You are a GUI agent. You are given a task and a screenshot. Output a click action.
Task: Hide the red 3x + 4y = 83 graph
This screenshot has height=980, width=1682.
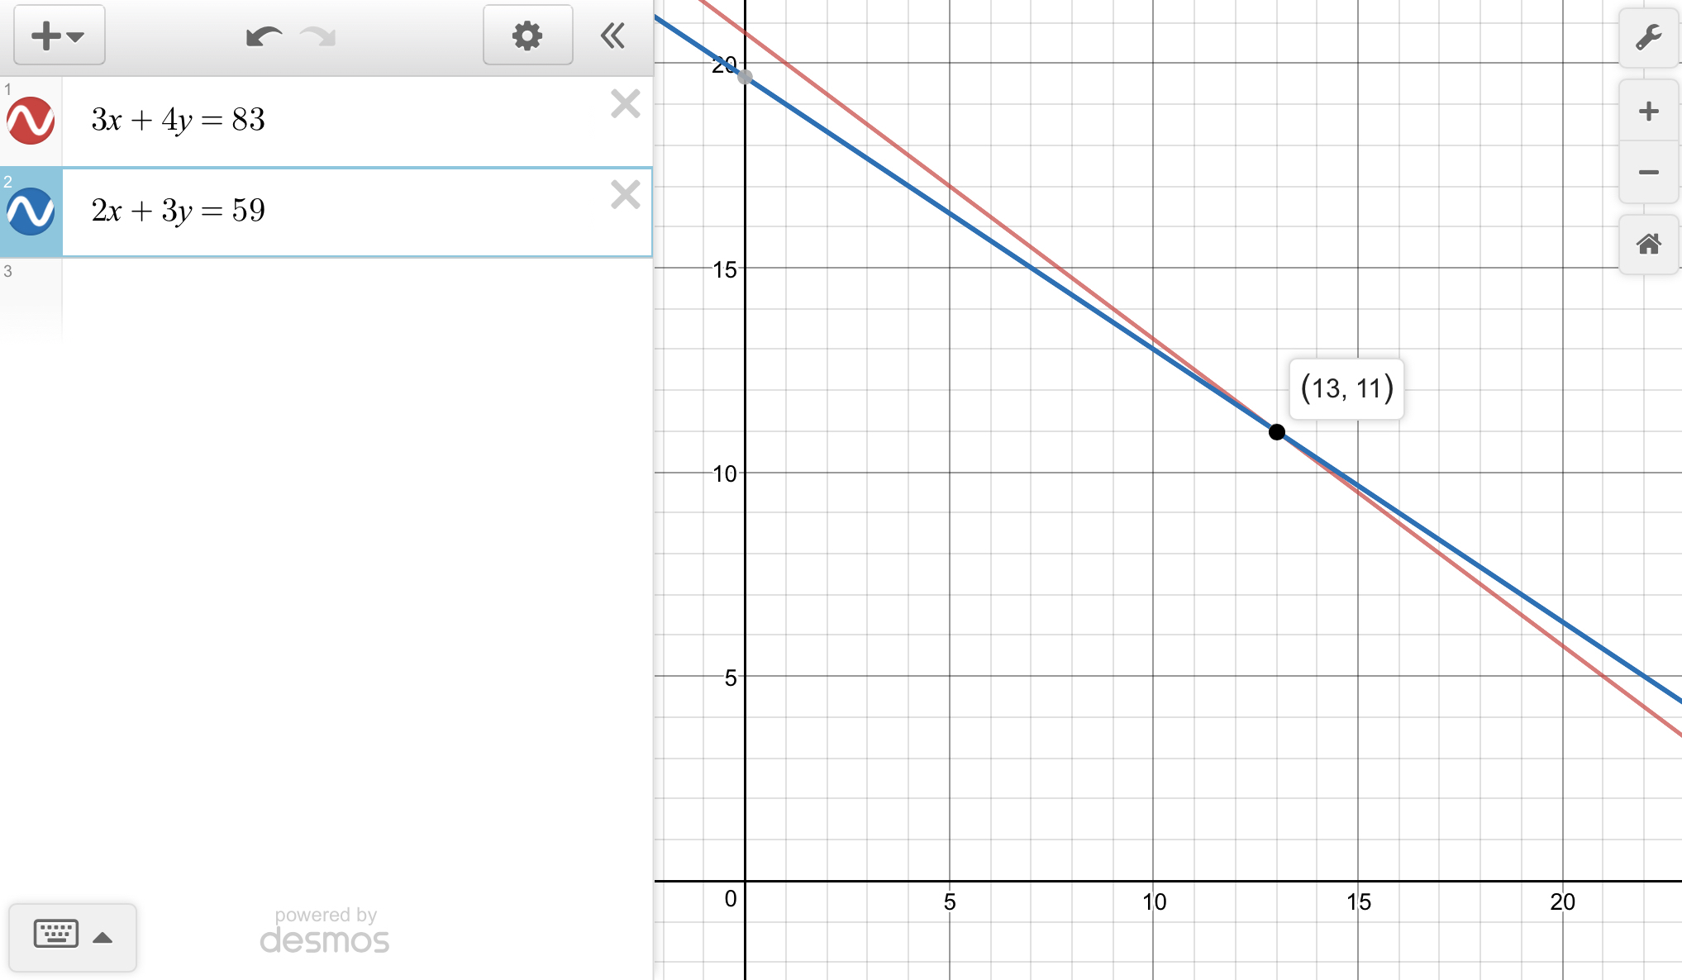point(31,121)
